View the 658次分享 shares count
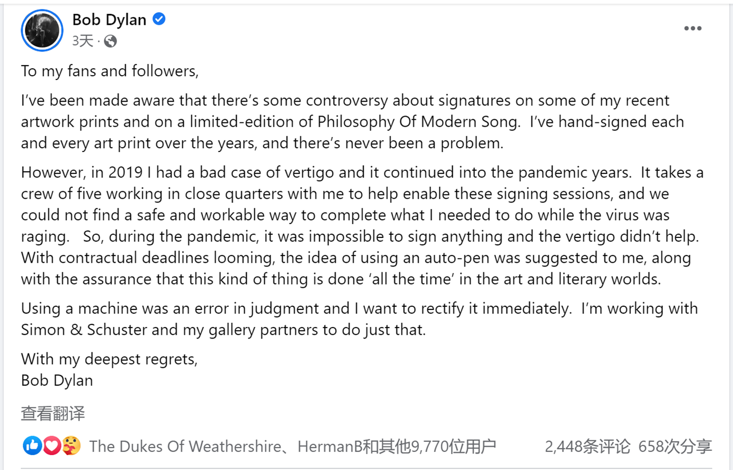 [675, 447]
